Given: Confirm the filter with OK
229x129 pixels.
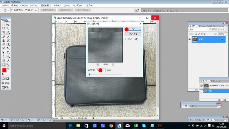Looking at the screenshot, I should pos(133,29).
